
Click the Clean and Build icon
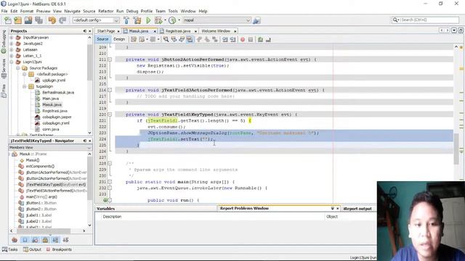[x=137, y=20]
